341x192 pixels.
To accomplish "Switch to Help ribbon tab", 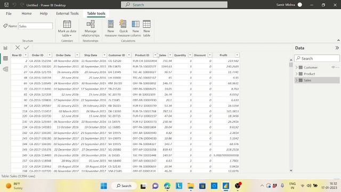I will click(x=44, y=13).
